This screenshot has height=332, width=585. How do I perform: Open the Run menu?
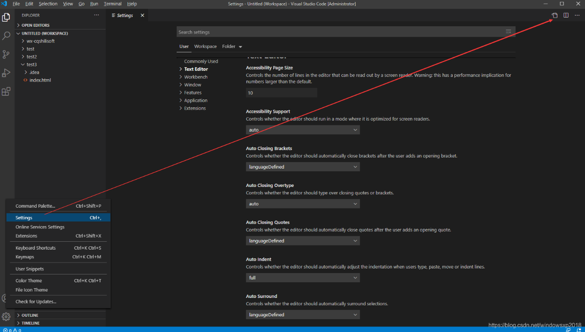[94, 4]
